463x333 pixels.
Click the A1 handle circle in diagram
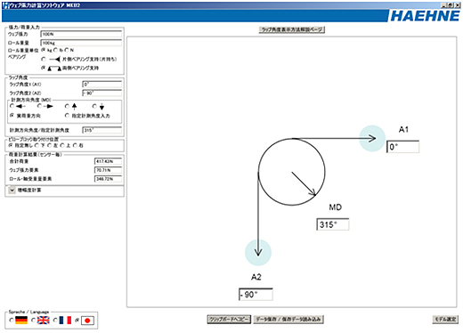[x=372, y=138]
